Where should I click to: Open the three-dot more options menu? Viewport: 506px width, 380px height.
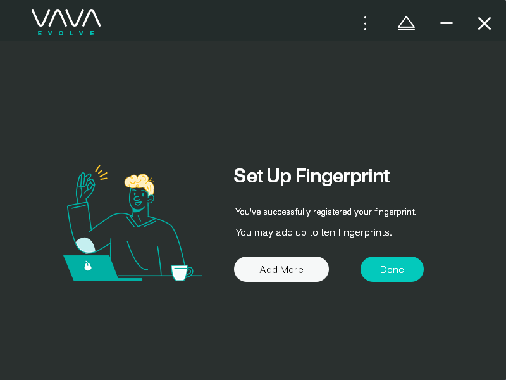click(x=366, y=23)
